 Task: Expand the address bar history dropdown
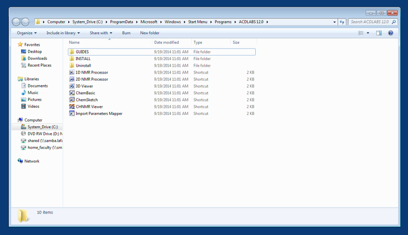334,22
